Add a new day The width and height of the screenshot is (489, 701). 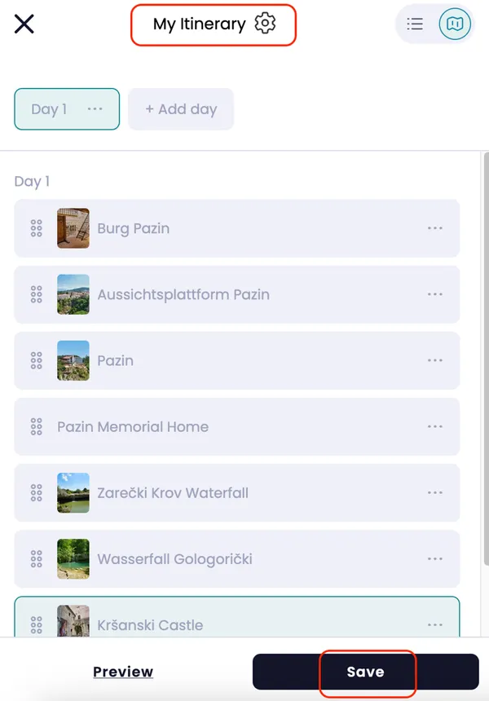click(x=181, y=109)
